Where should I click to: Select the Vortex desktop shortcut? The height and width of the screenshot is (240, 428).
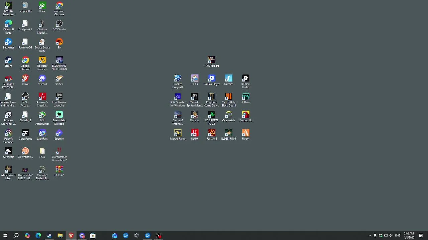59,80
